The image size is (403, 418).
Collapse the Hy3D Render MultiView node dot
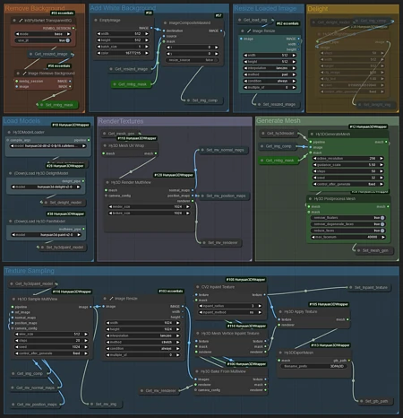tap(107, 182)
